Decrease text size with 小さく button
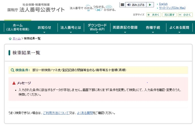The height and width of the screenshot is (126, 195). 185,15
